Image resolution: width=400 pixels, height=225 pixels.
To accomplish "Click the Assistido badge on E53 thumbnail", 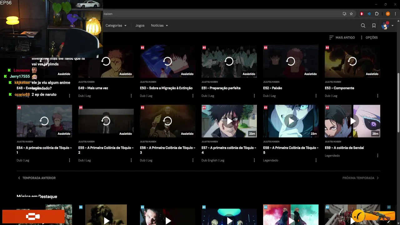I will [x=372, y=74].
